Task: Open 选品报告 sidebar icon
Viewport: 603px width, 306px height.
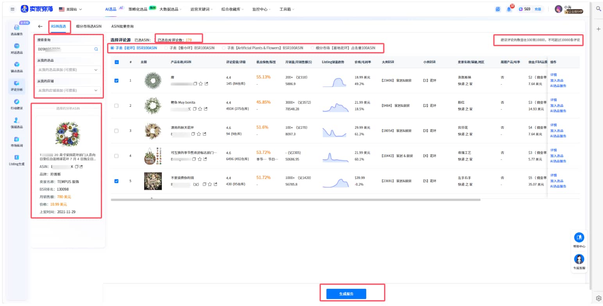Action: (16, 30)
